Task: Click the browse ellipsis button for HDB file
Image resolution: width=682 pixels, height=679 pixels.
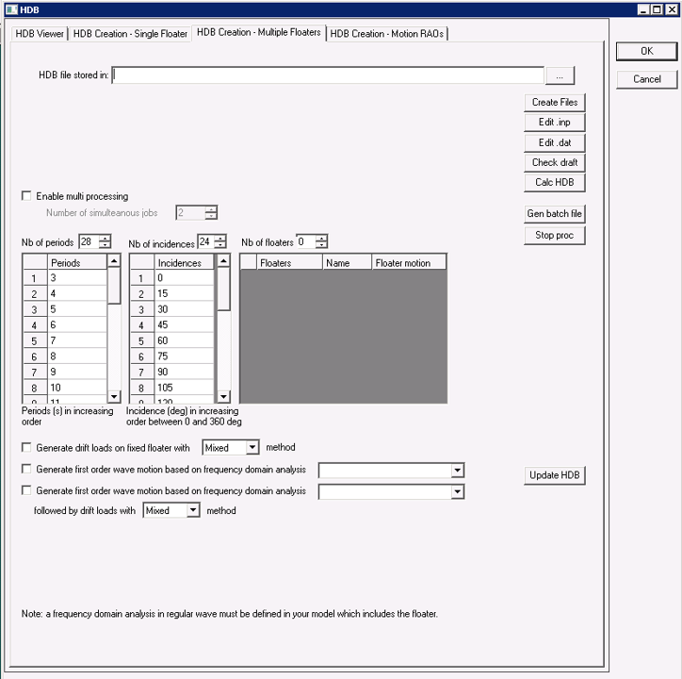Action: (x=559, y=75)
